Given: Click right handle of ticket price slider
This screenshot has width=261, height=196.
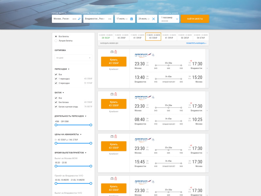Looking at the screenshot, I should [x=91, y=143].
